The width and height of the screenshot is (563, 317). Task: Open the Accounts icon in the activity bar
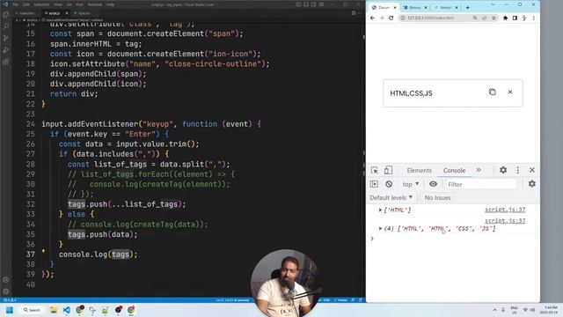(x=6, y=280)
